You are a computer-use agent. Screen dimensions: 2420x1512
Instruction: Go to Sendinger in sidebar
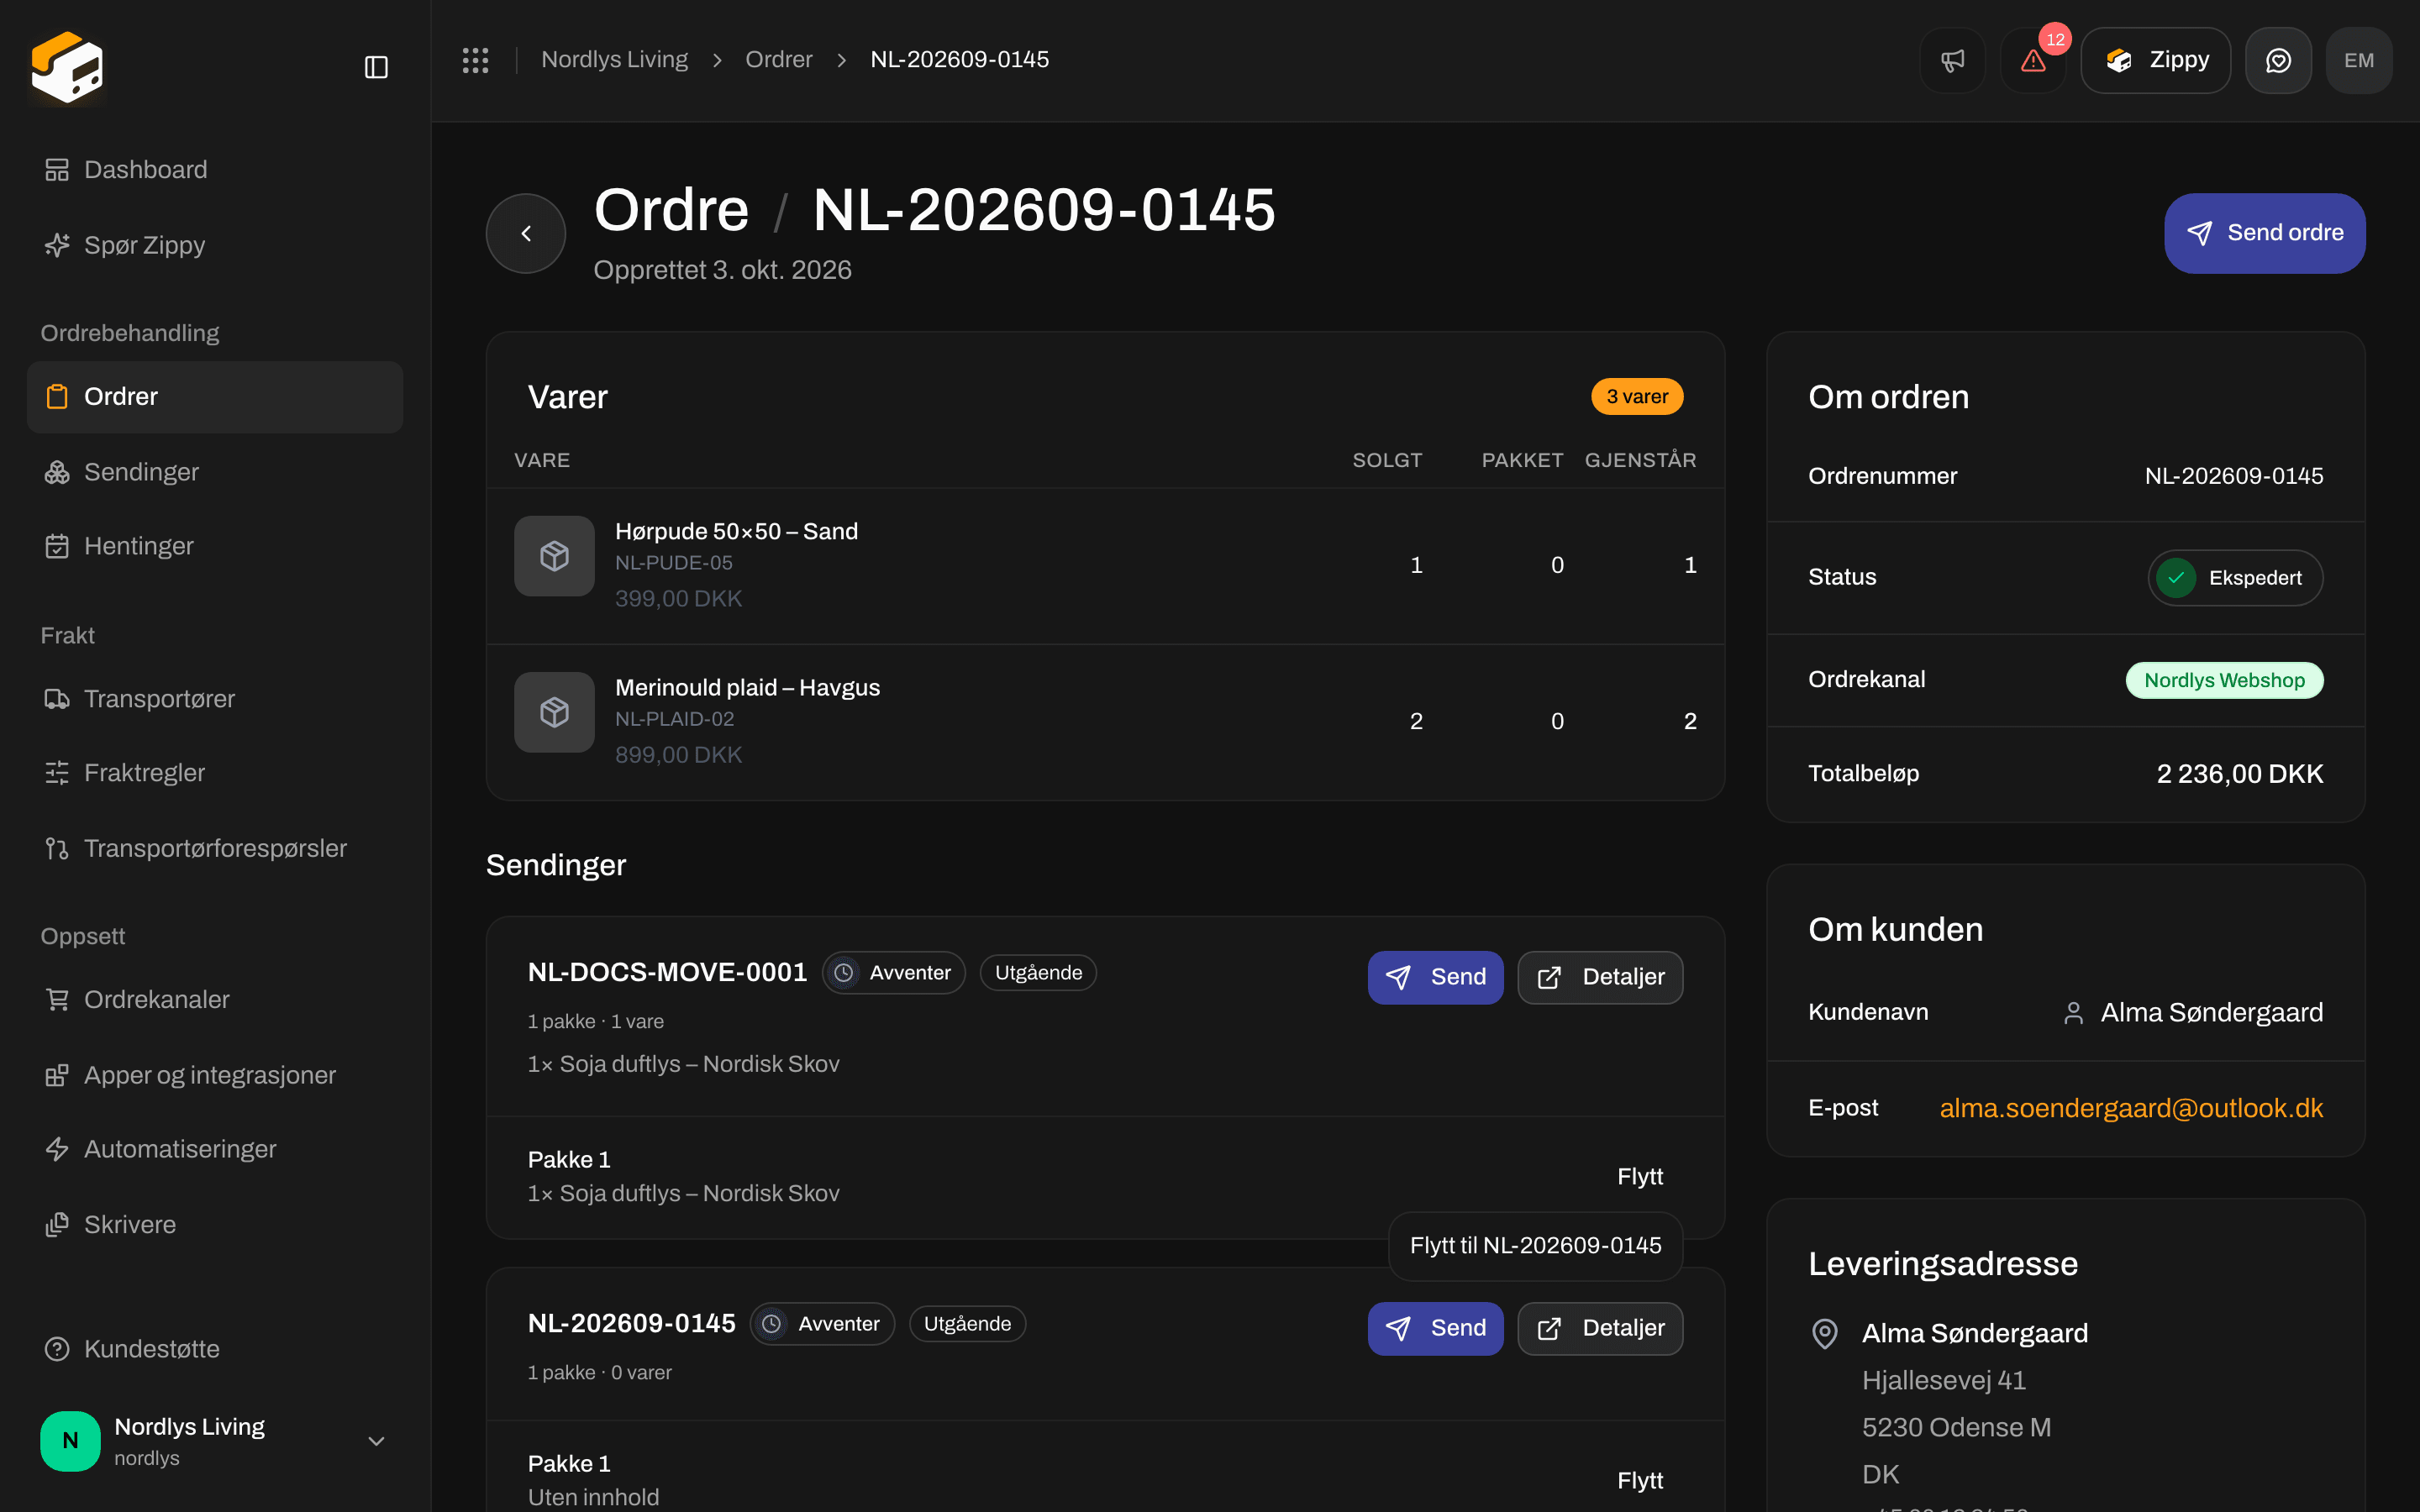click(215, 472)
